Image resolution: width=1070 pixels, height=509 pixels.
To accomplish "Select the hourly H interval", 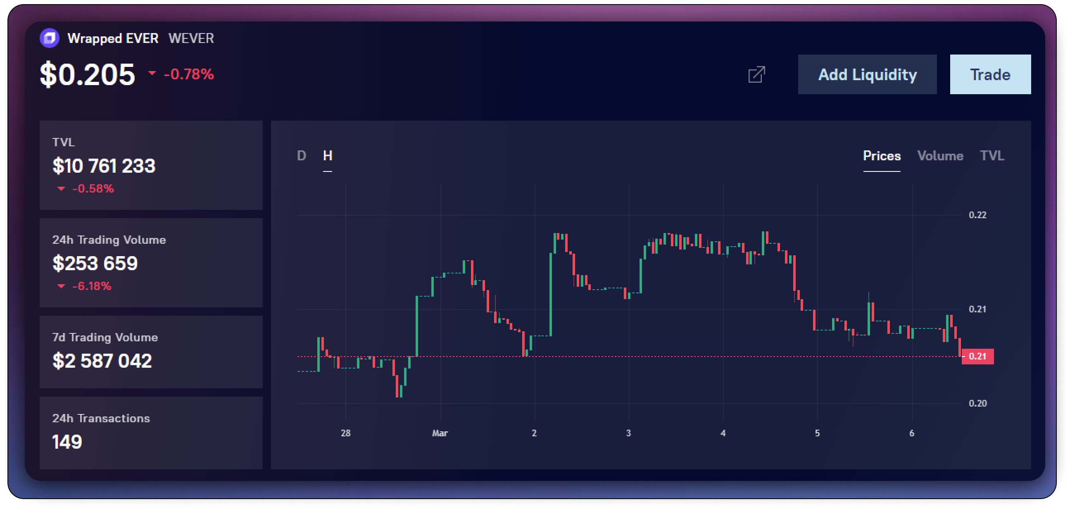I will click(x=327, y=155).
